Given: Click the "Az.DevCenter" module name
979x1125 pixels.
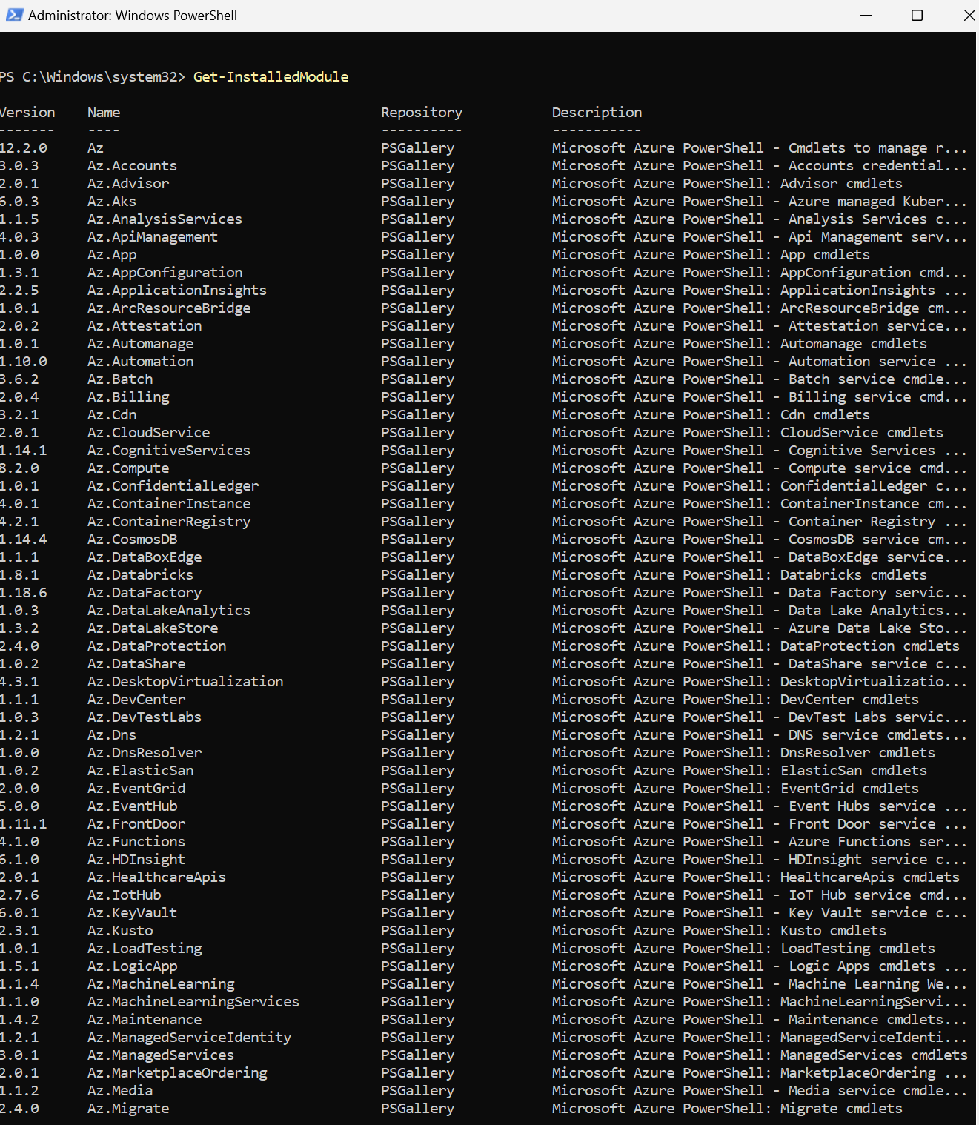Looking at the screenshot, I should 136,700.
